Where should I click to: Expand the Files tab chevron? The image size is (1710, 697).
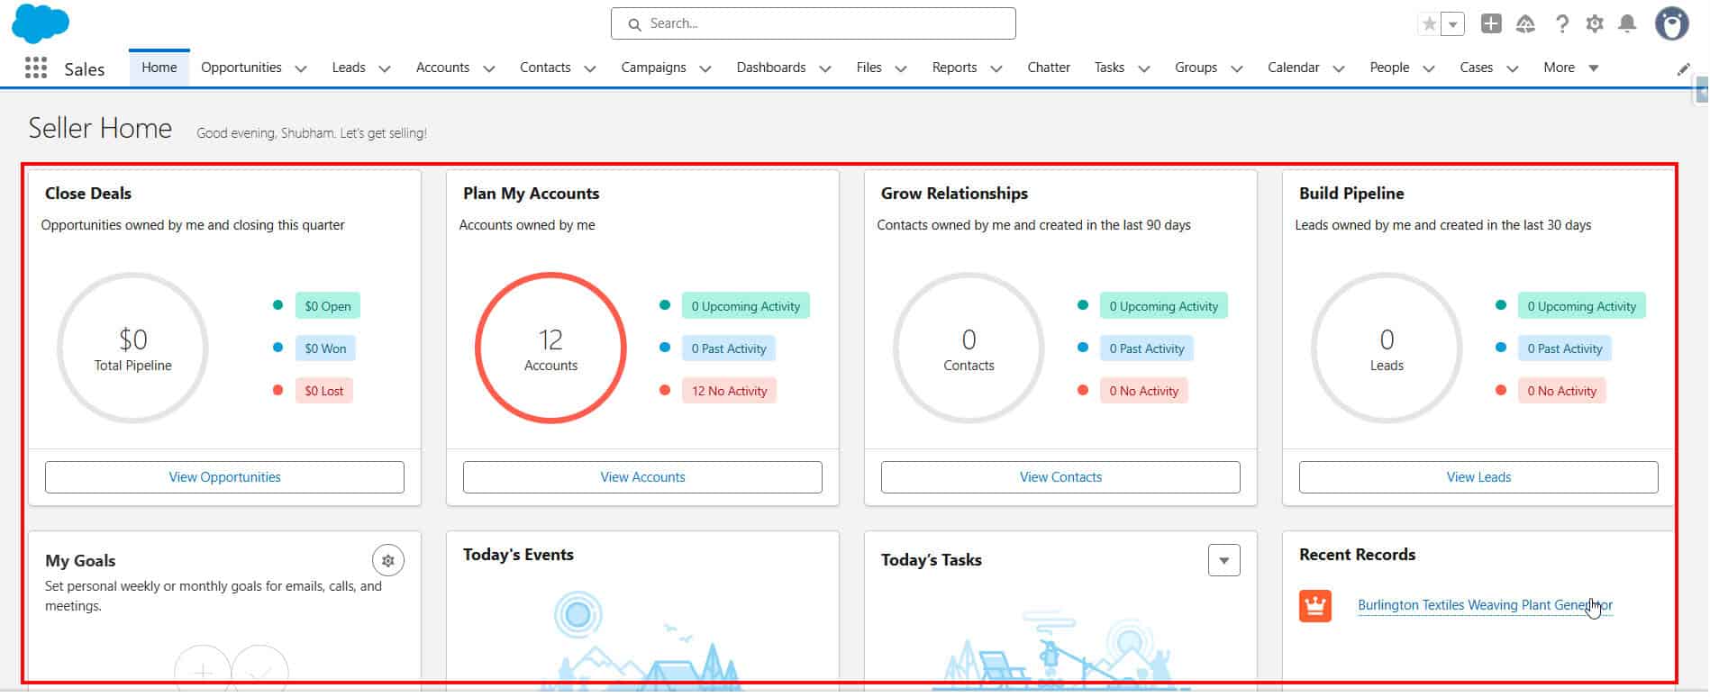point(901,68)
